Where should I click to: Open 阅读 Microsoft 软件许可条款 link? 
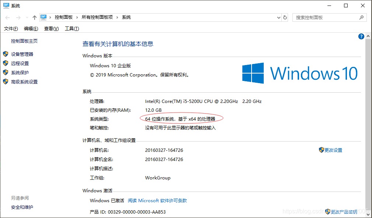[x=157, y=201]
